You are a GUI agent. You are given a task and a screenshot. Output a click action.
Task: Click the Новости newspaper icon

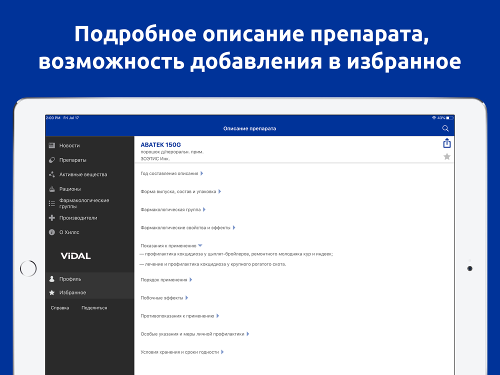tap(51, 145)
